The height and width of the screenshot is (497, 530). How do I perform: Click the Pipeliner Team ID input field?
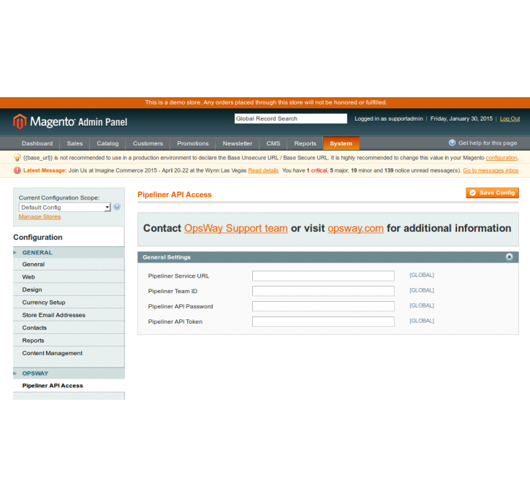[x=323, y=291]
